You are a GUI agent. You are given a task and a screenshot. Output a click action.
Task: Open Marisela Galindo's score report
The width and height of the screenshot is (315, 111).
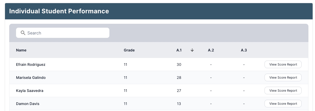click(283, 78)
